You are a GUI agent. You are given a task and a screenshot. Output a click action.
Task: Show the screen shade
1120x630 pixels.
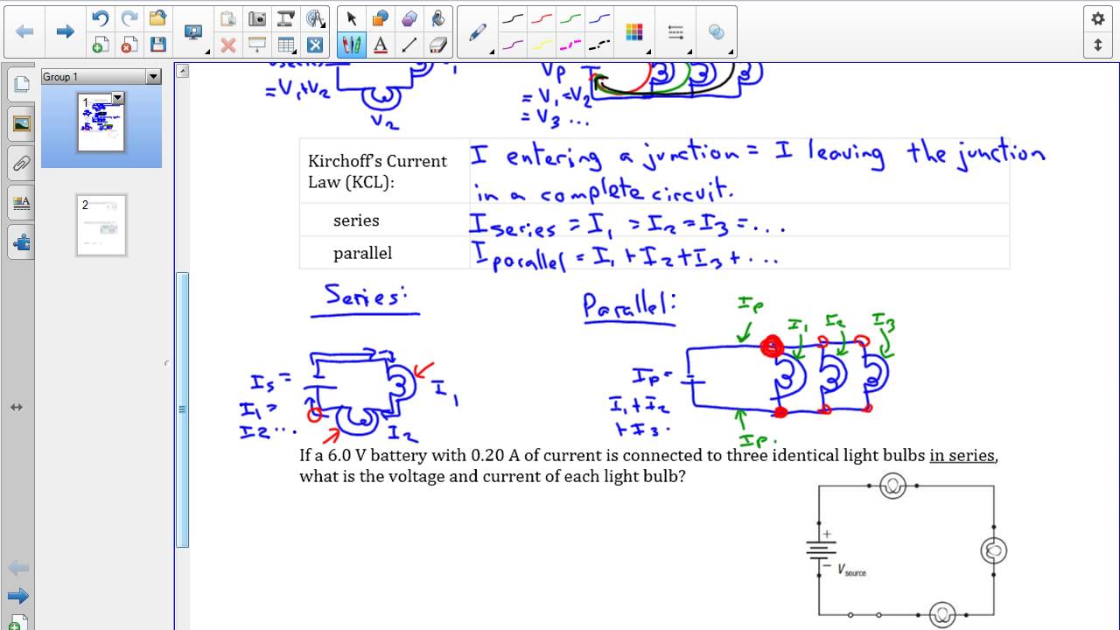click(257, 45)
